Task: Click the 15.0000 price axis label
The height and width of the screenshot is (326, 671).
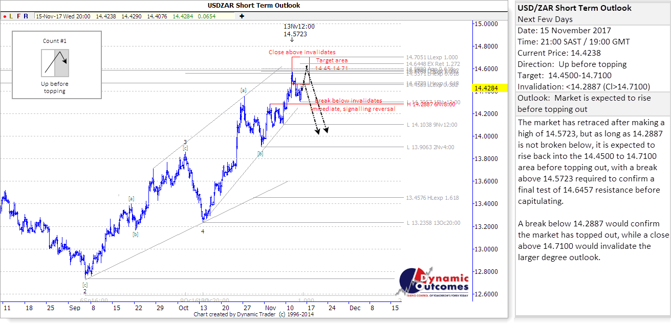Action: (486, 24)
